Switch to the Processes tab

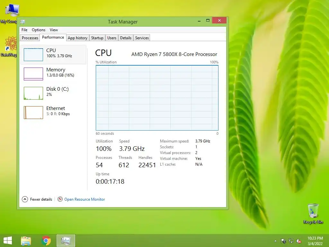(x=30, y=38)
